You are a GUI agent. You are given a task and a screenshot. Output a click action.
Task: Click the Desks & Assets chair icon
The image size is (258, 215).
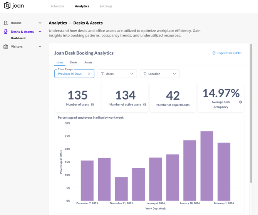click(6, 32)
